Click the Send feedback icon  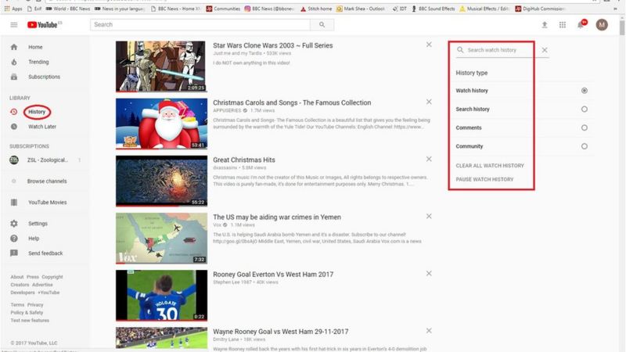(x=14, y=253)
